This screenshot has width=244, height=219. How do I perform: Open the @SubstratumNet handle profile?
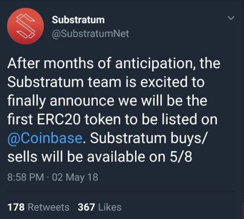click(90, 34)
